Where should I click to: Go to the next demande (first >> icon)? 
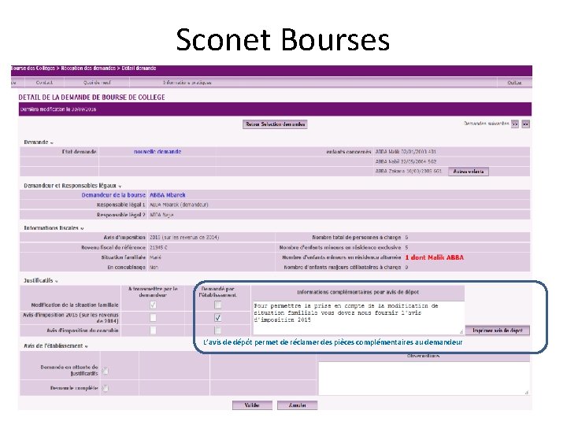[x=515, y=124]
